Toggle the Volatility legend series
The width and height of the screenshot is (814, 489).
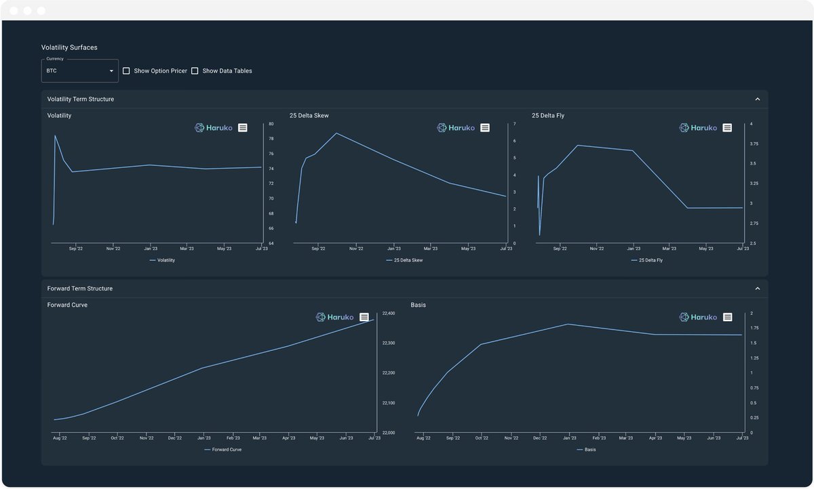click(x=162, y=260)
